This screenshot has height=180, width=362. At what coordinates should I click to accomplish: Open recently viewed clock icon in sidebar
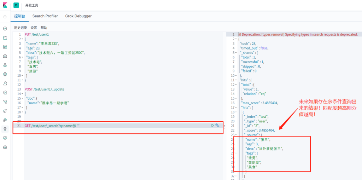[x=5, y=17]
